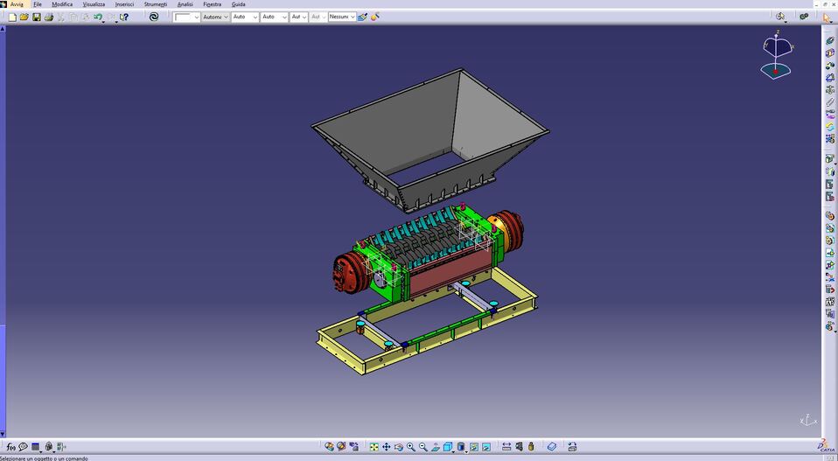This screenshot has width=838, height=461.
Task: Click the Avvia start menu button
Action: (x=17, y=4)
